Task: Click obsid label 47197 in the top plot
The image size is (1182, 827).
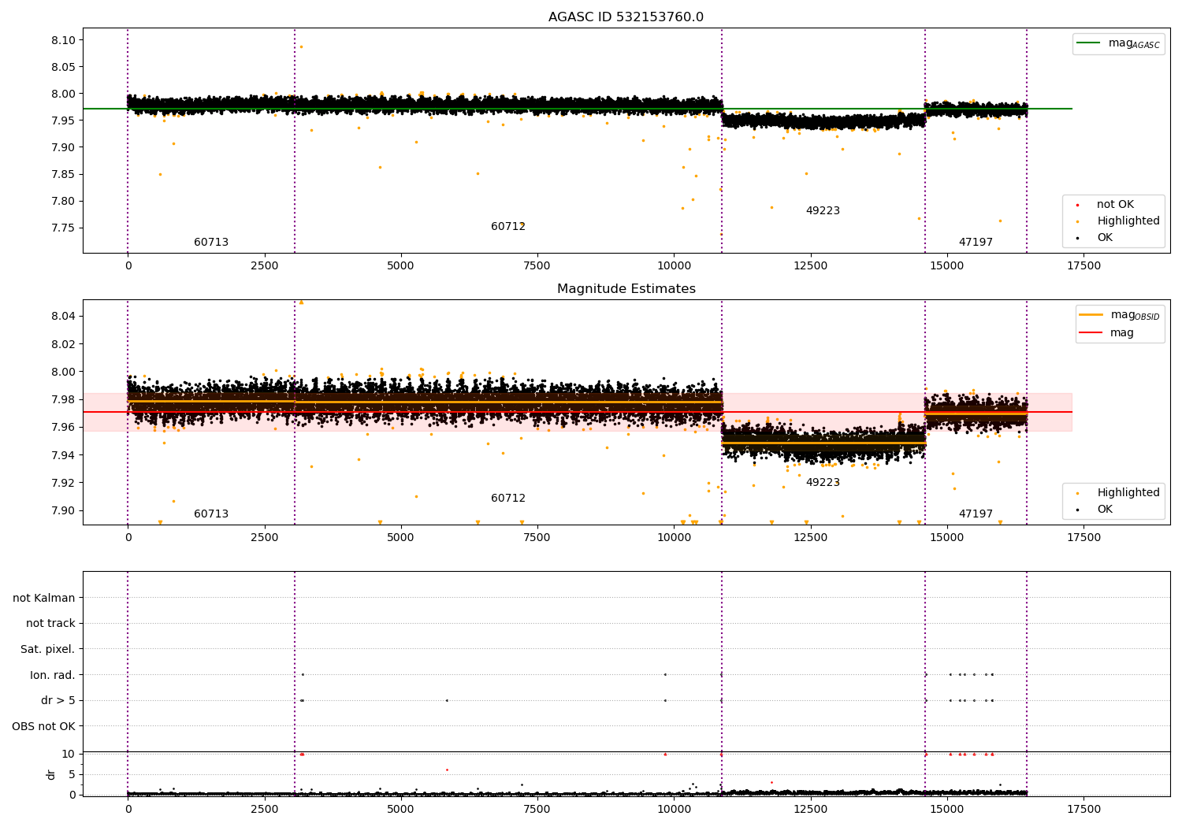Action: click(976, 243)
